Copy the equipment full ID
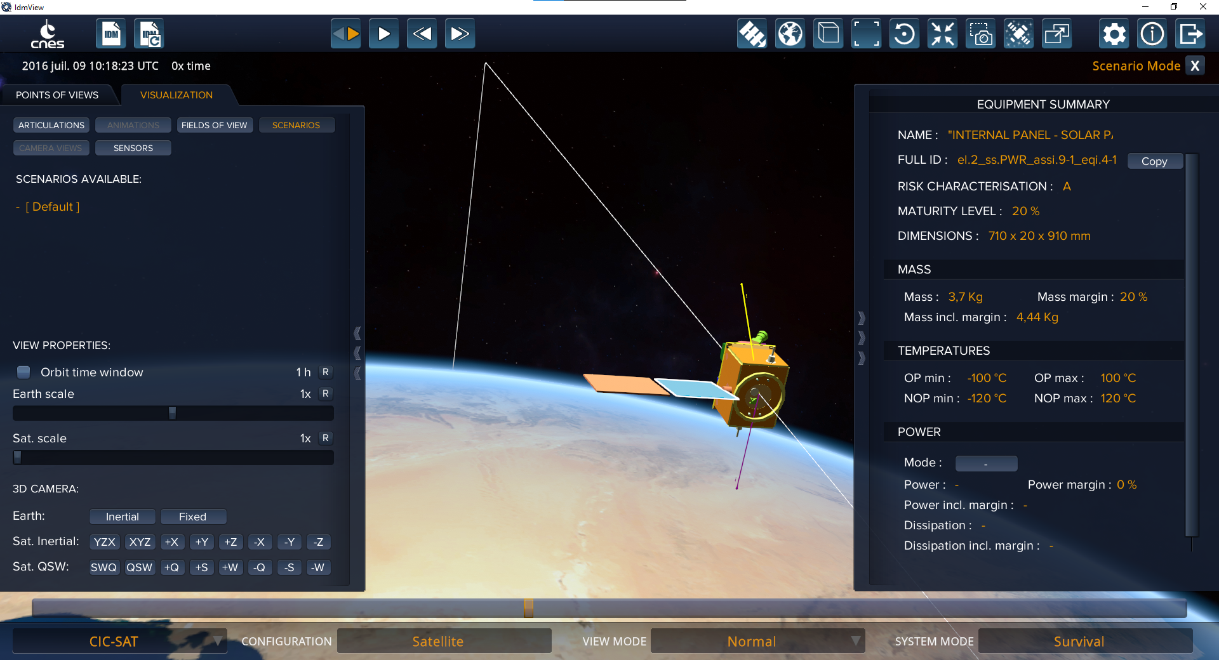1219x660 pixels. point(1154,161)
